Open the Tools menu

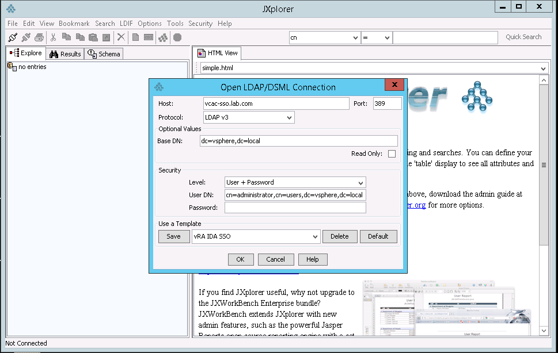(x=175, y=24)
